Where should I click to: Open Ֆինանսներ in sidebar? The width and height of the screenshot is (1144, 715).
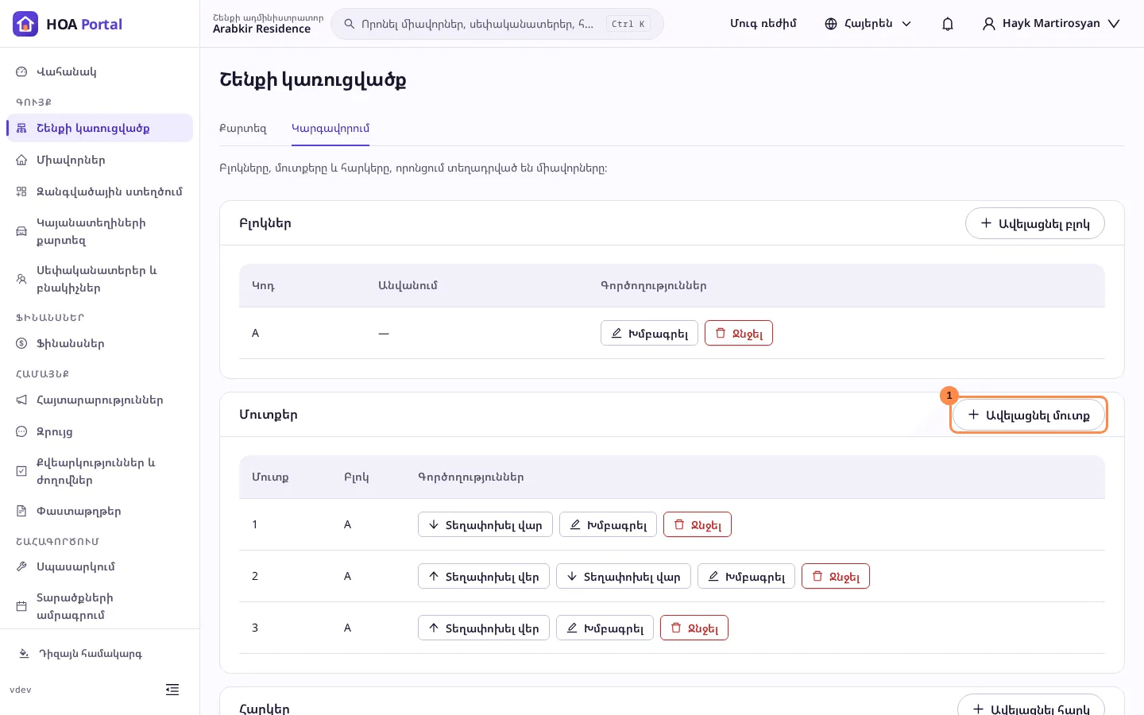click(99, 343)
